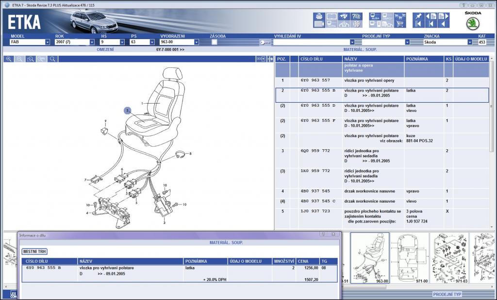Click the POZ. column header
This screenshot has height=300, width=497.
tap(282, 59)
